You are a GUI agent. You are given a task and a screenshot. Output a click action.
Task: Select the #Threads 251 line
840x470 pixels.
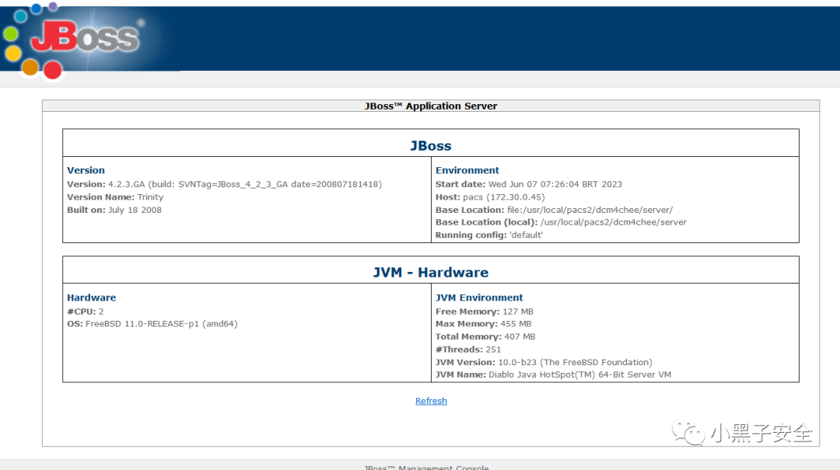[468, 350]
